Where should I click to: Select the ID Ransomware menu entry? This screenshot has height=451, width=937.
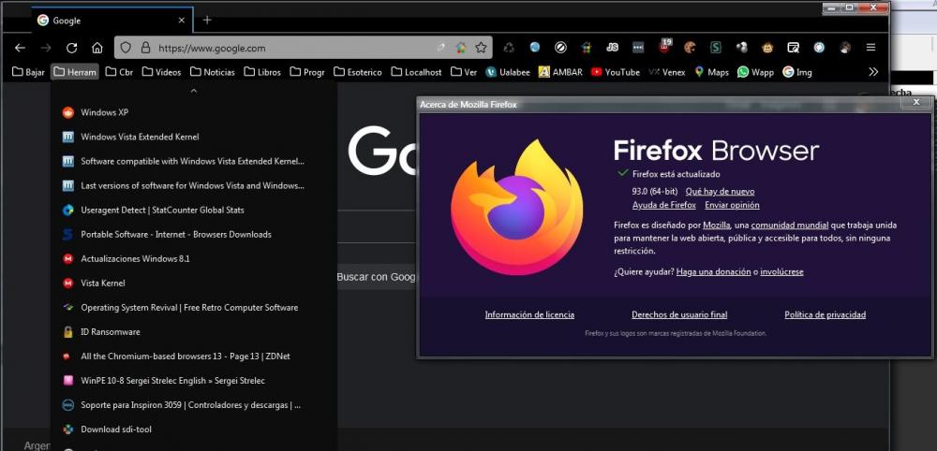[194, 331]
